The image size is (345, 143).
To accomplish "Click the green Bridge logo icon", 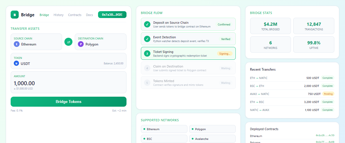I will click(x=15, y=15).
